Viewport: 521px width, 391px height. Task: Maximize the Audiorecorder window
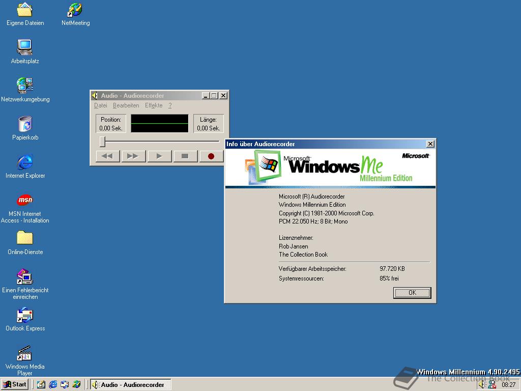[214, 96]
